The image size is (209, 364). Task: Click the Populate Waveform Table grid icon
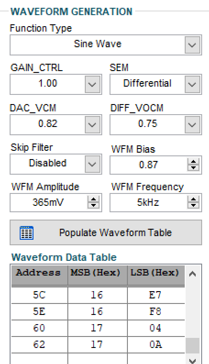point(27,232)
